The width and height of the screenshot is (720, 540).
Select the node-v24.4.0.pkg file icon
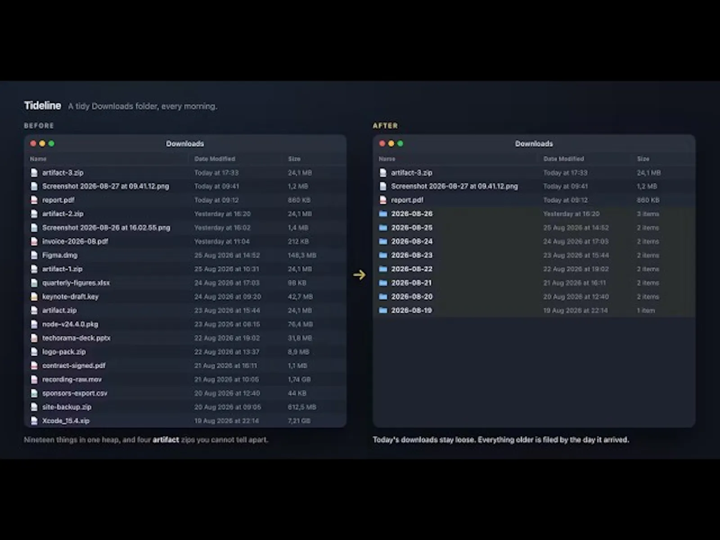34,324
